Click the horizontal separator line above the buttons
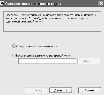104x95 pixels. pos(52,83)
